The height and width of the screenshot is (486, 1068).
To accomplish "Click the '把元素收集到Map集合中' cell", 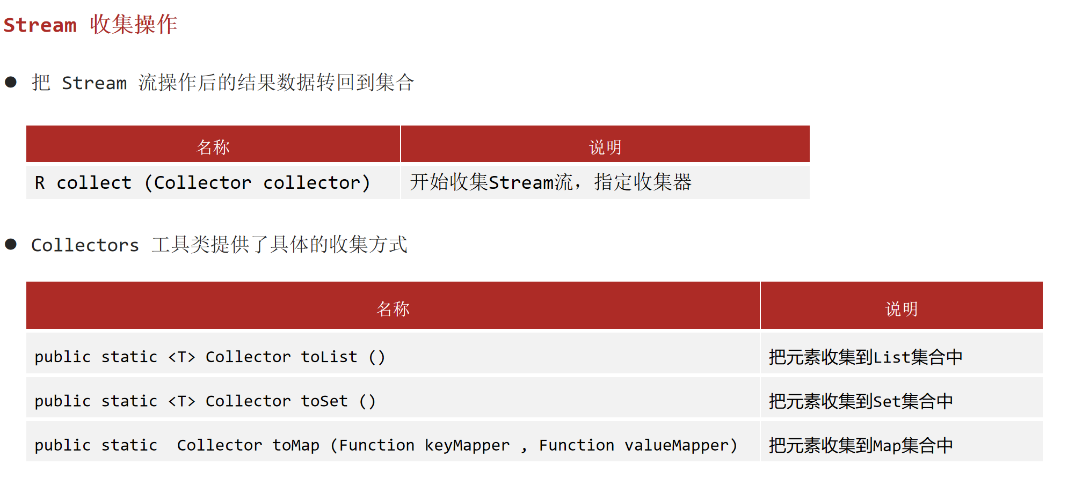I will click(902, 441).
